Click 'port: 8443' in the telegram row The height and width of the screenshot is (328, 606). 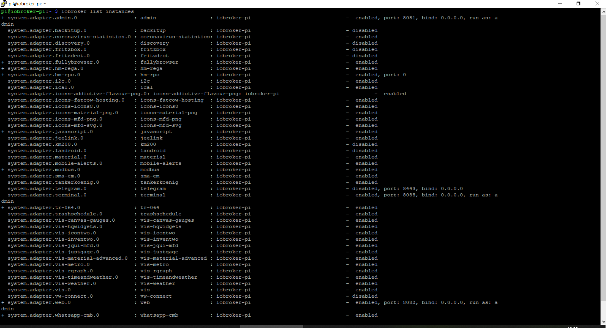click(400, 189)
